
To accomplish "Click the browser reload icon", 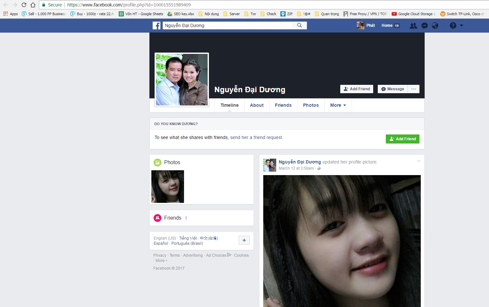I will (24, 5).
